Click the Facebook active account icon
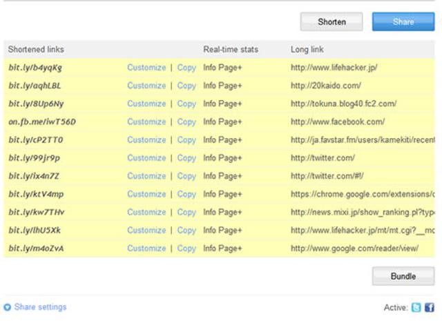This screenshot has height=321, width=442. tap(430, 308)
